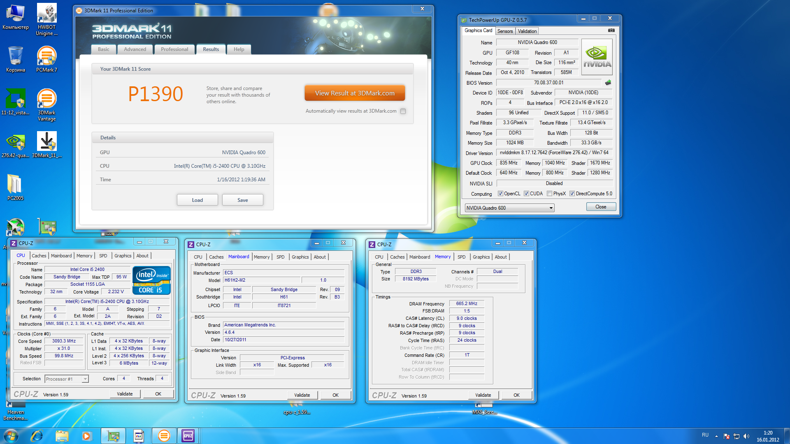Toggle the DirectCompute 5.0 checkbox
This screenshot has width=790, height=444.
click(572, 194)
